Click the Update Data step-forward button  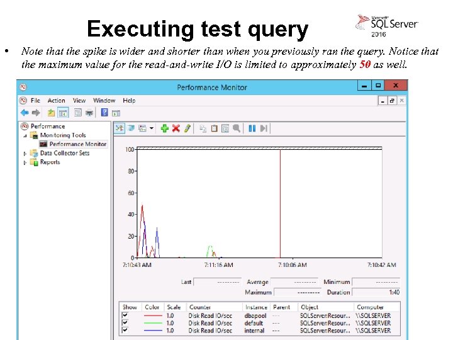[x=264, y=128]
